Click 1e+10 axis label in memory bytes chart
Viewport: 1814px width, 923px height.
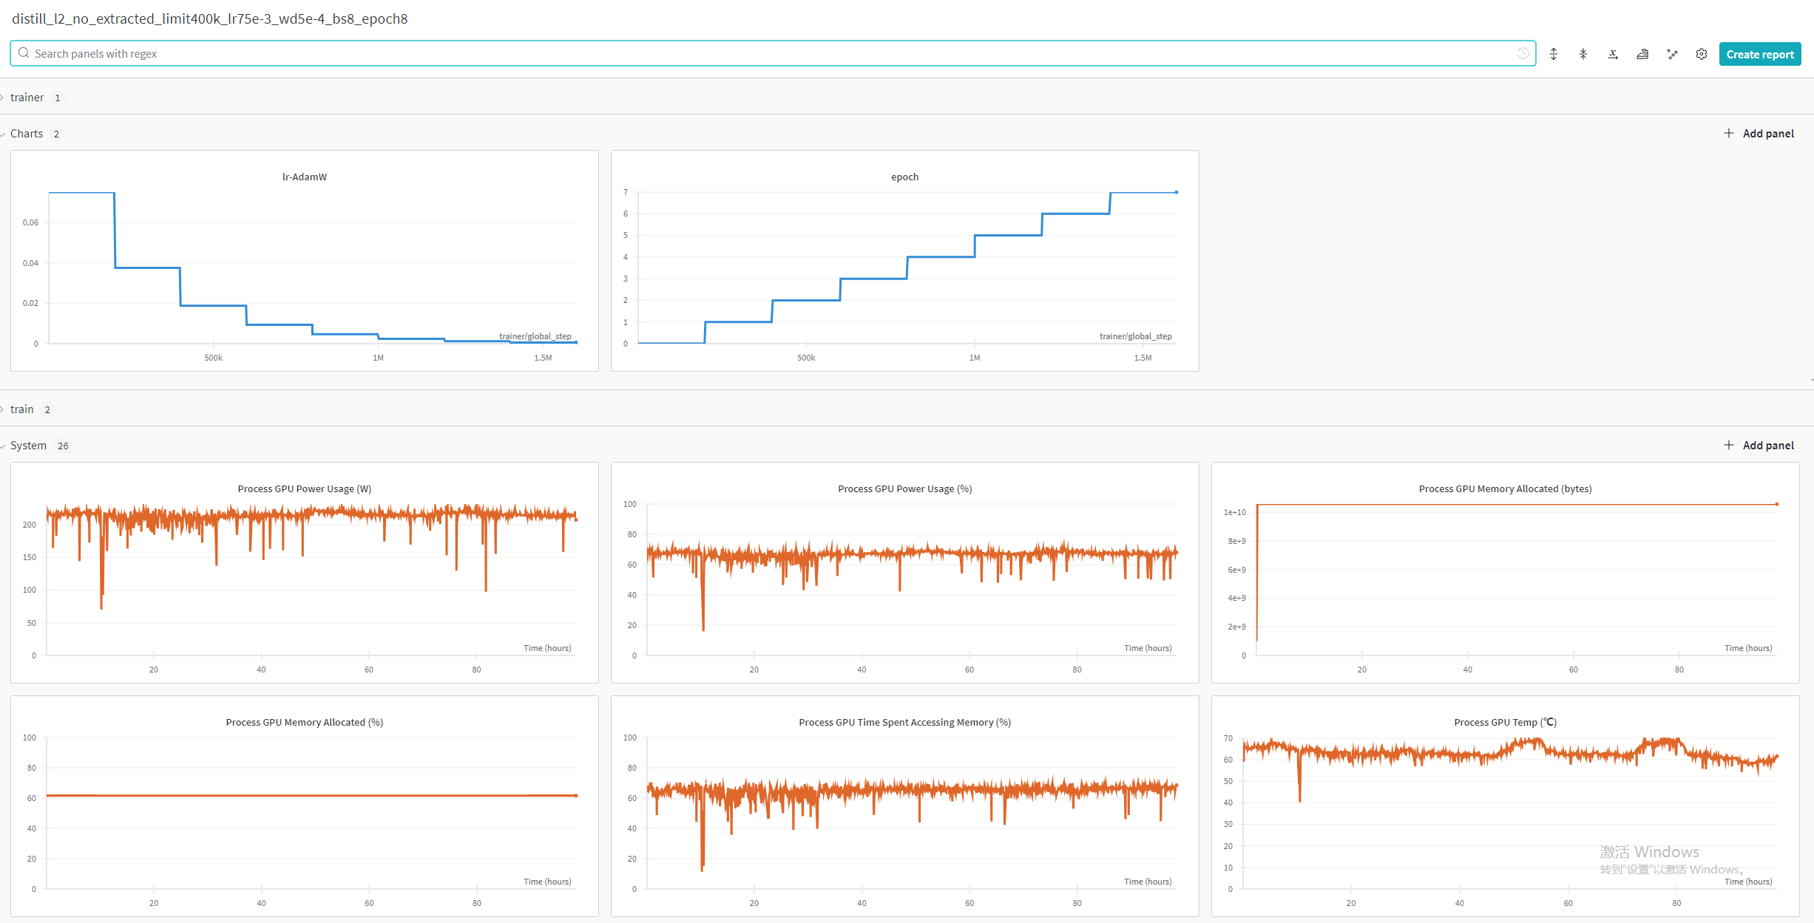point(1235,512)
